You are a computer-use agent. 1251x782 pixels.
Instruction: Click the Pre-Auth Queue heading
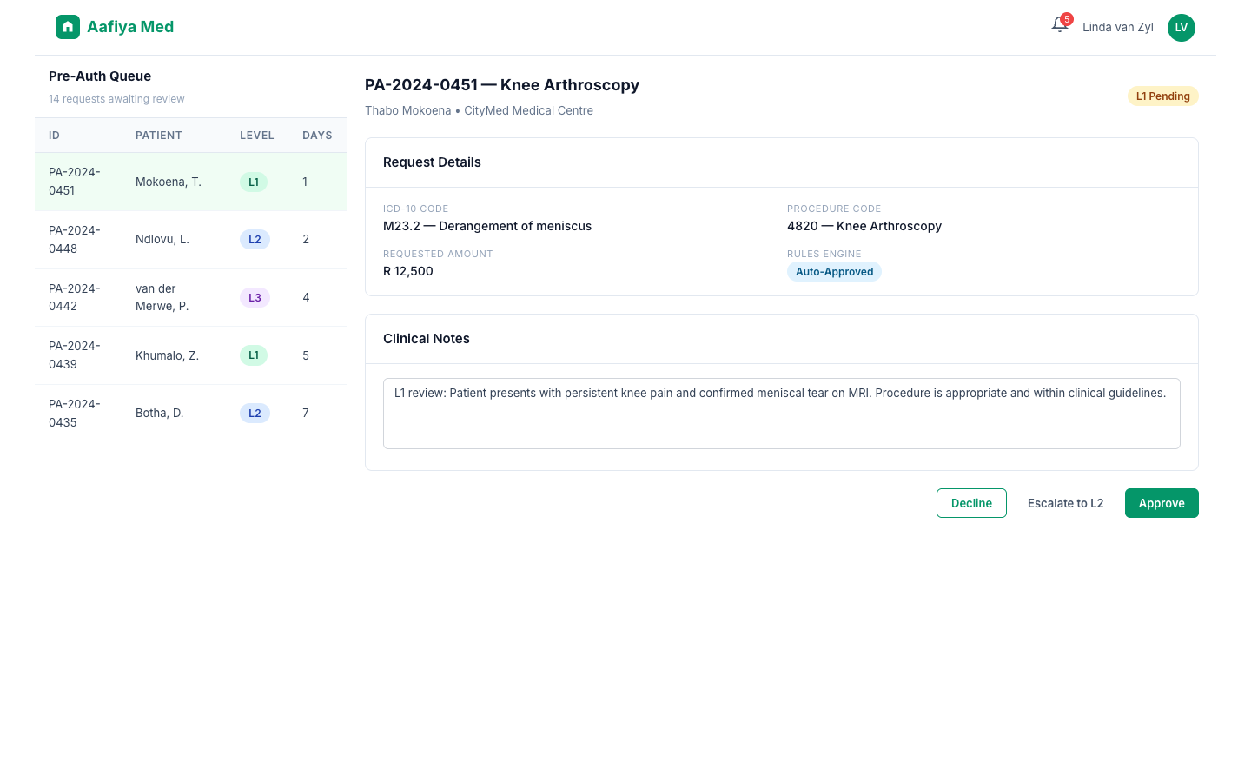pos(100,76)
